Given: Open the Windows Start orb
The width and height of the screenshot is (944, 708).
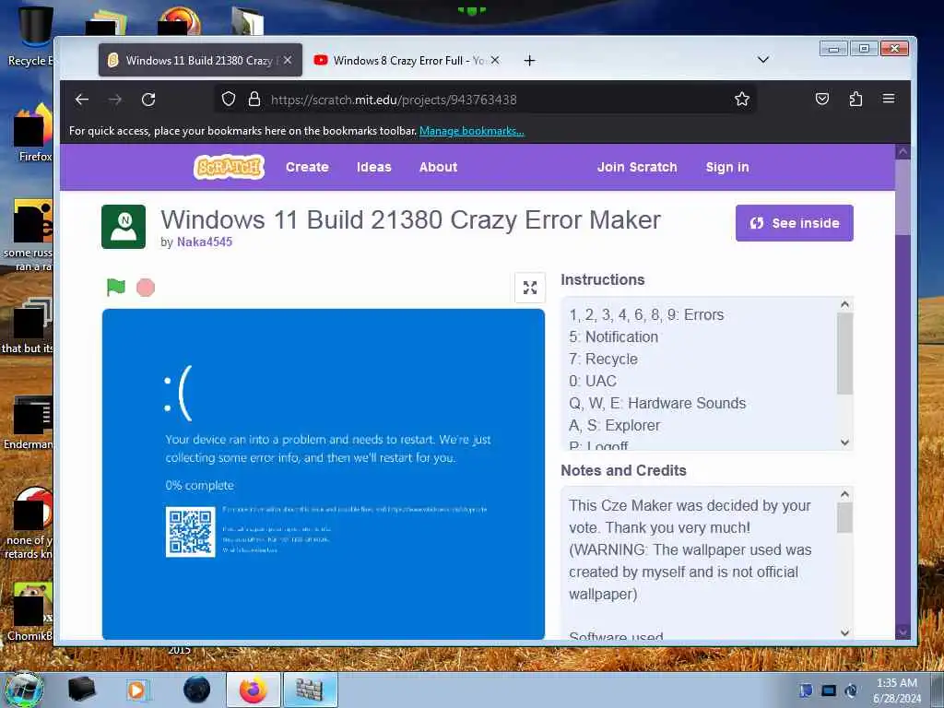Looking at the screenshot, I should click(x=24, y=690).
